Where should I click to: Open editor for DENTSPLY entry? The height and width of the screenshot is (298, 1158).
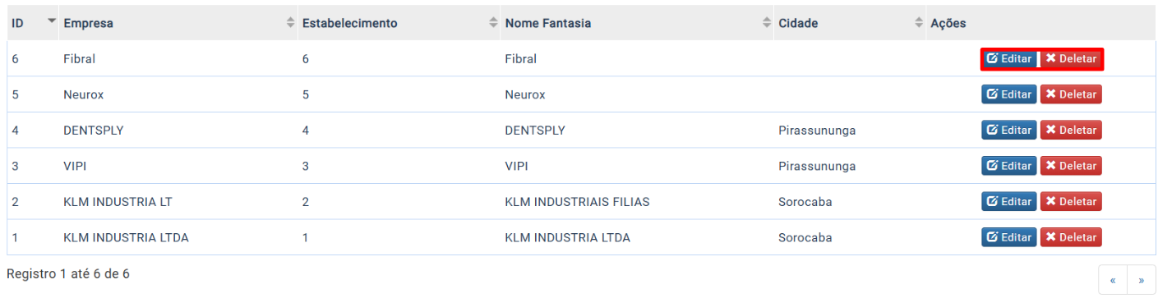1009,130
